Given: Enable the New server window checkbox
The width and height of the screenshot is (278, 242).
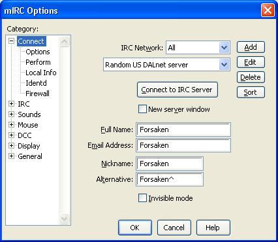Looking at the screenshot, I should [x=142, y=109].
